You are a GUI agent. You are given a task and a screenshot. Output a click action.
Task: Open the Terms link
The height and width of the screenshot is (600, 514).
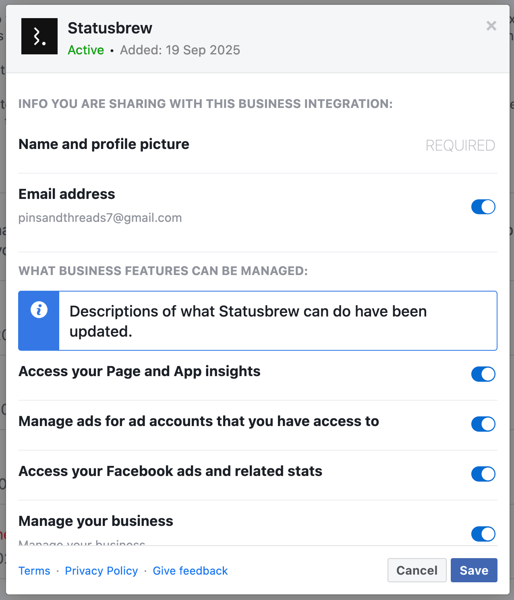[x=34, y=571]
